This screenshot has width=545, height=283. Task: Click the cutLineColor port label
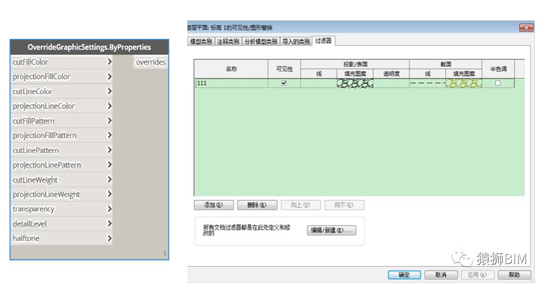(x=33, y=91)
